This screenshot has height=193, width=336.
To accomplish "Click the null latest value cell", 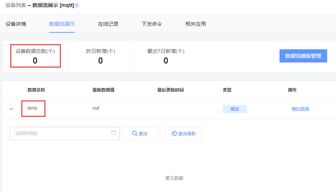I will click(96, 108).
